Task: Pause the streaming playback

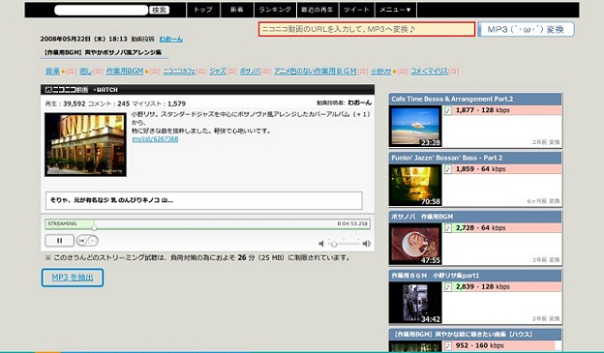Action: 59,241
